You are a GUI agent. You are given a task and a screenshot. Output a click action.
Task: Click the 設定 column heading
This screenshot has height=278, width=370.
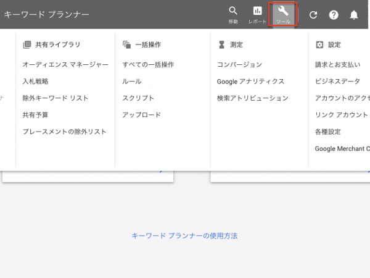click(x=334, y=44)
